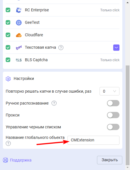The image size is (130, 170).
Task: Enable the Ручное распознавание toggle
Action: (113, 103)
